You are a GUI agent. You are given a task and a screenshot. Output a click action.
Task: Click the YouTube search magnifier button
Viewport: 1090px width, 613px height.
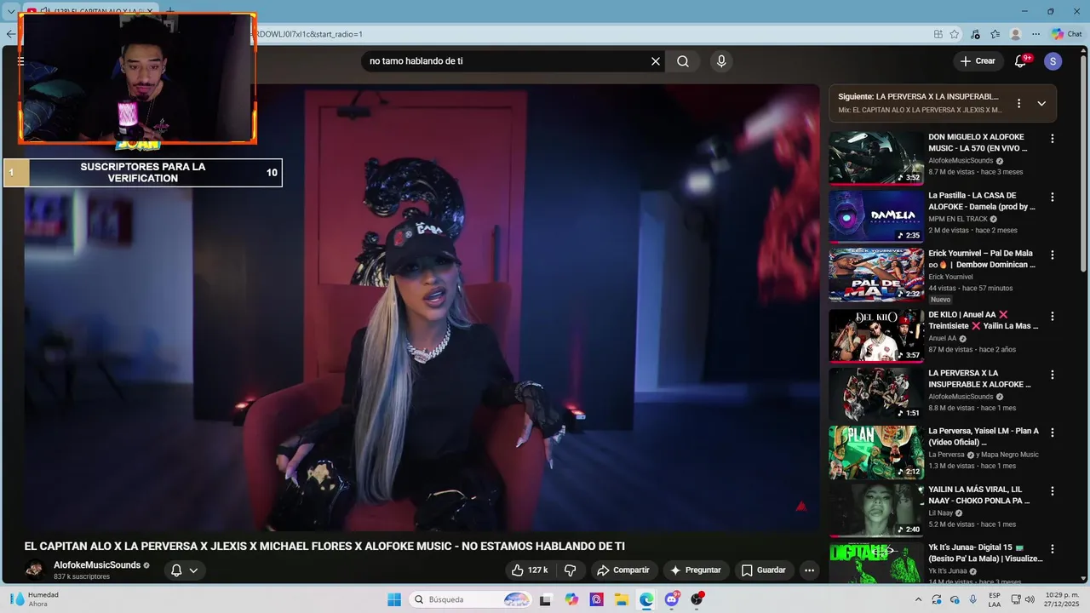(683, 61)
